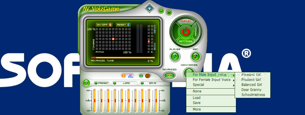Click the orange ball icon
The image size is (305, 115).
123,76
